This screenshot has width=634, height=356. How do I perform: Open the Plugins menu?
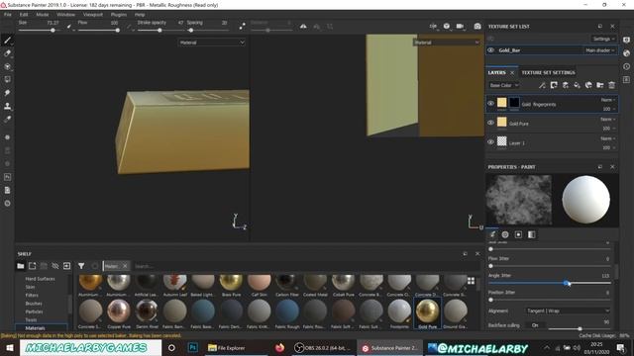pyautogui.click(x=119, y=15)
